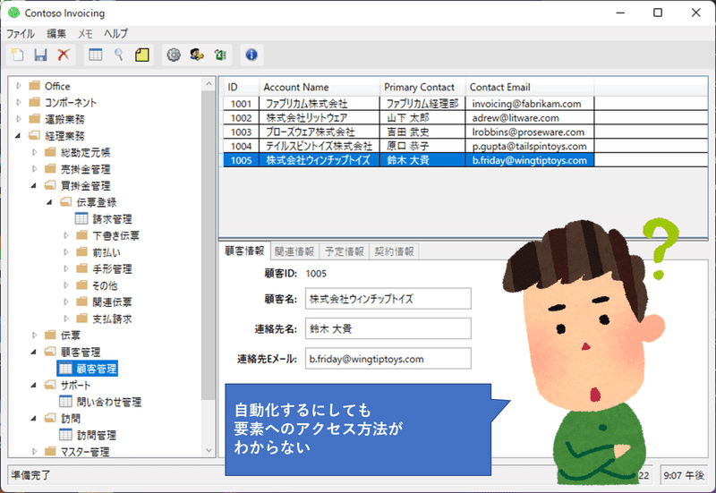Collapse the 伝票登録 node arrow

point(49,202)
